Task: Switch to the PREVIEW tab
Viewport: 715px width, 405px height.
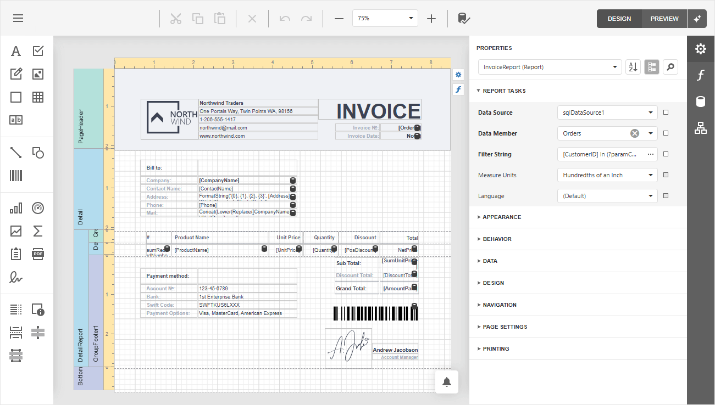Action: (x=663, y=18)
